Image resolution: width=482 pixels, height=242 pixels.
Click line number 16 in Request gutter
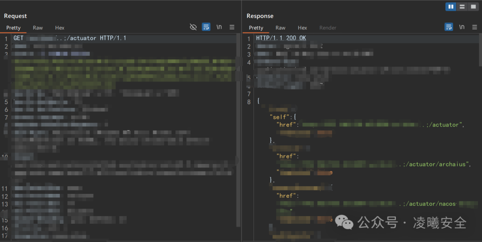4,228
